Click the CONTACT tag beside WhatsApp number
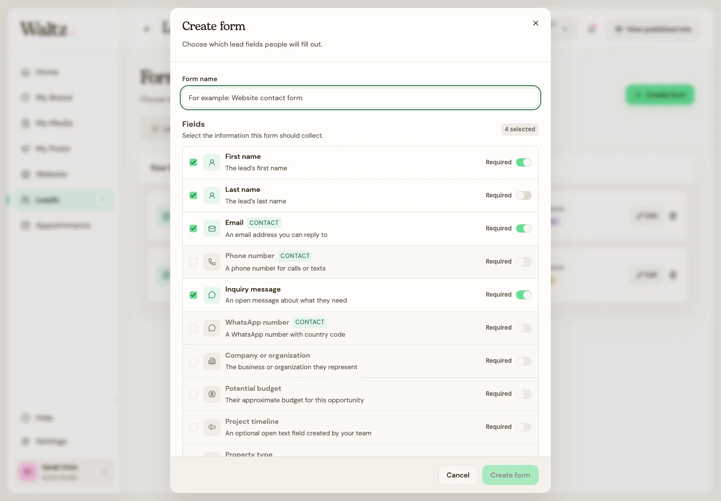 pos(310,322)
